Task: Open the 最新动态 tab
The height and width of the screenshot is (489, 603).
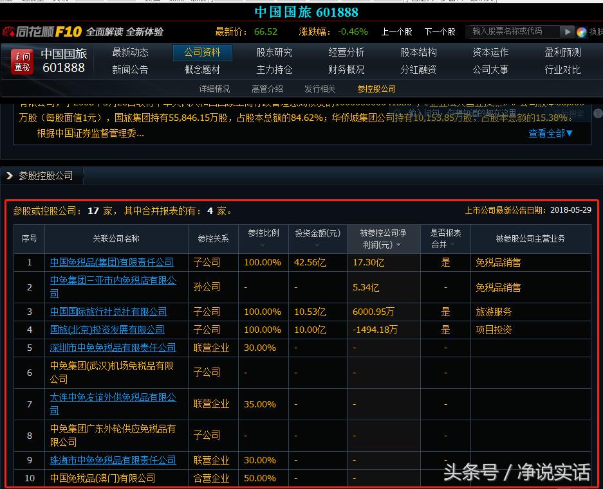Action: (x=130, y=52)
